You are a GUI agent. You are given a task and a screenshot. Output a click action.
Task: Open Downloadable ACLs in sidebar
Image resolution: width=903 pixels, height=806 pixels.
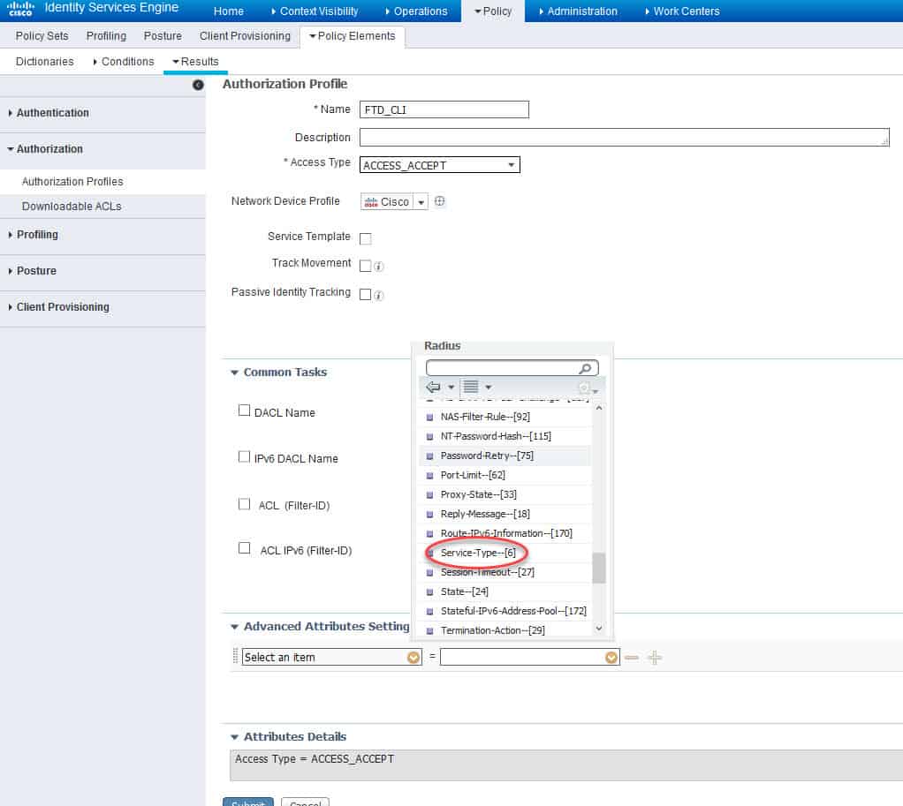[x=72, y=207]
